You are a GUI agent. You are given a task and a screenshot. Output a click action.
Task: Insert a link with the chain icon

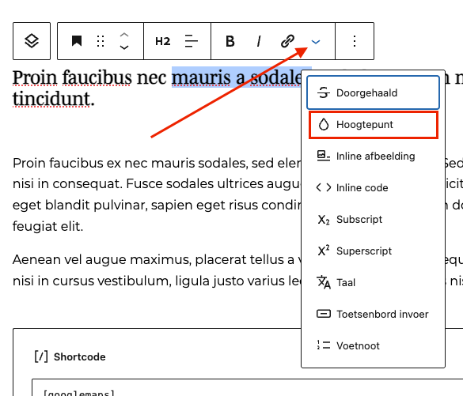tap(287, 41)
